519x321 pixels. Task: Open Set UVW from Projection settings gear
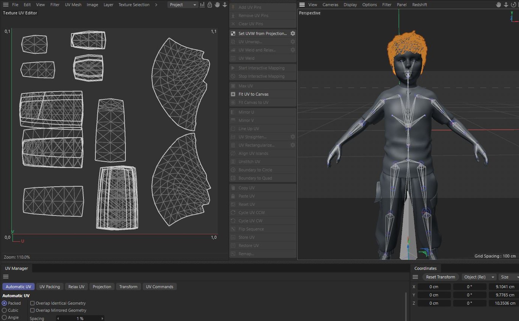click(x=293, y=34)
